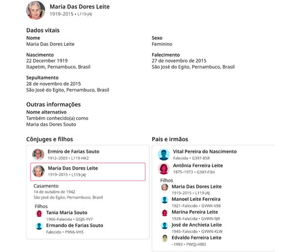Click Marina Pereira Leite female avatar icon
Screen dimensions: 301x252
tap(164, 213)
